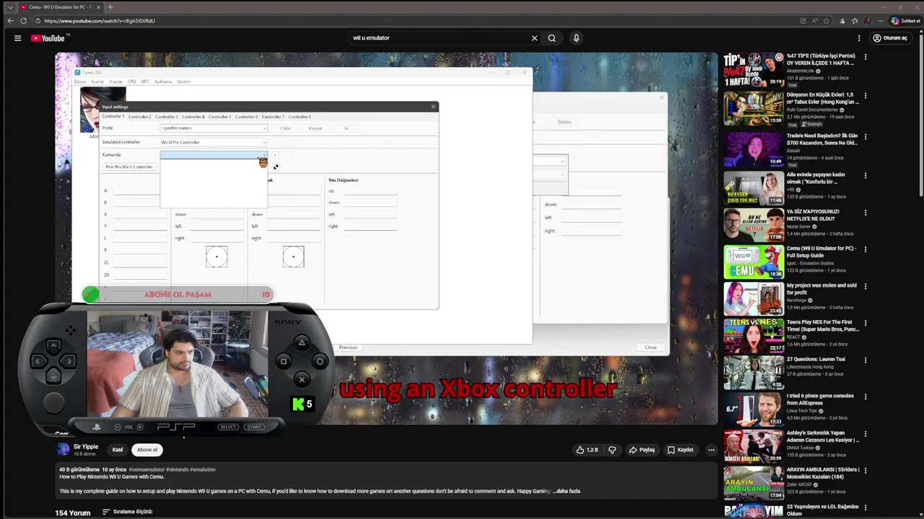Open YouTube settings three-dot menu beside Oturum aç
The width and height of the screenshot is (924, 519).
[859, 38]
